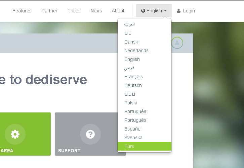Select the first Português option
The height and width of the screenshot is (168, 244).
(145, 111)
